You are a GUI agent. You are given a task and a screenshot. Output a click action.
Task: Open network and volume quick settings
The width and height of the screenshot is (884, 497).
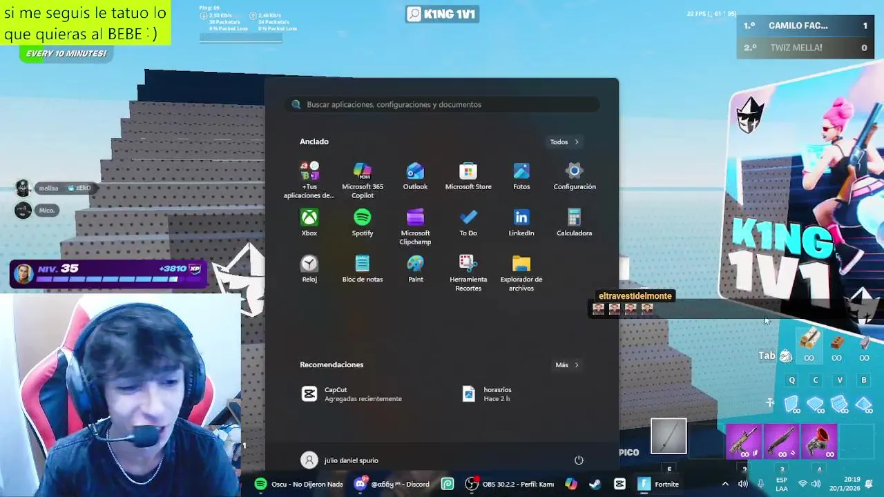point(811,485)
